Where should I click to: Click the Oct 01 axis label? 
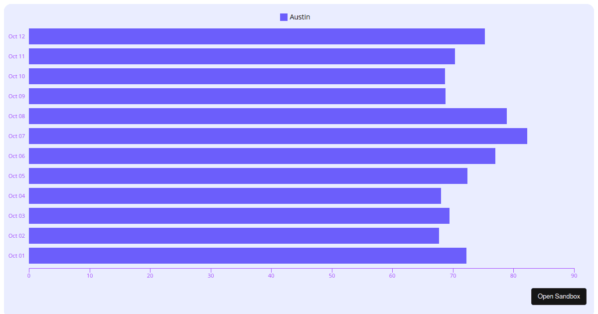16,255
